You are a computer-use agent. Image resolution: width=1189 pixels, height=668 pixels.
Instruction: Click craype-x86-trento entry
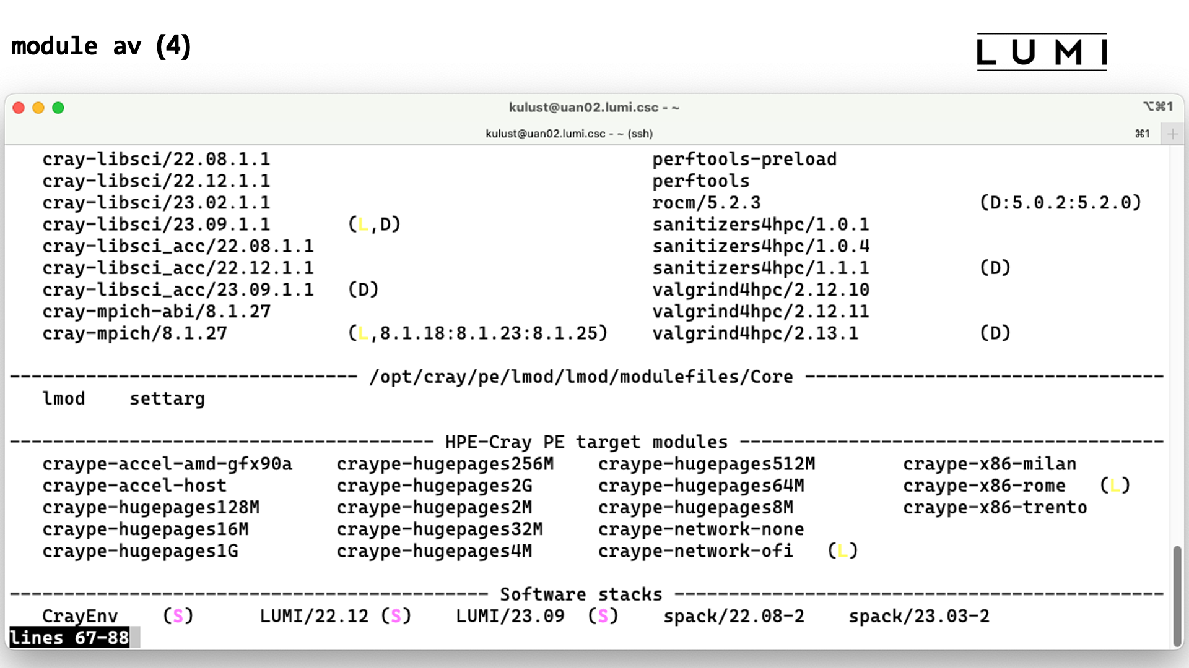(995, 508)
